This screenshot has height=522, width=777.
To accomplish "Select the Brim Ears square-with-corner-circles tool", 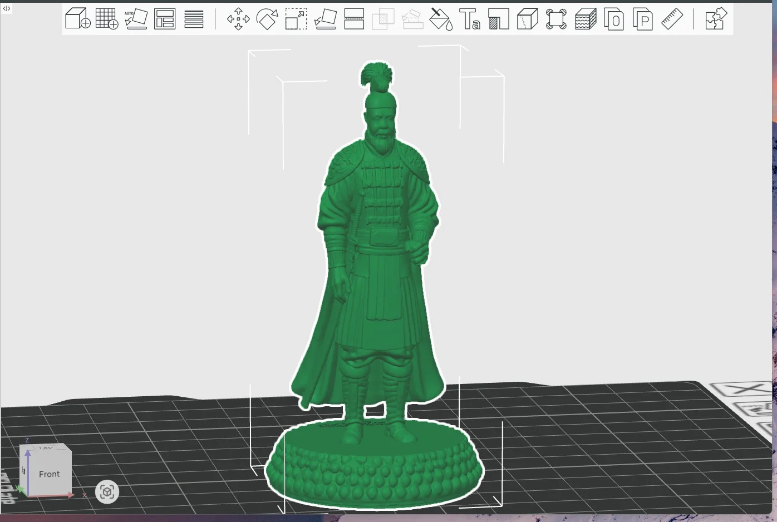I will pyautogui.click(x=556, y=19).
